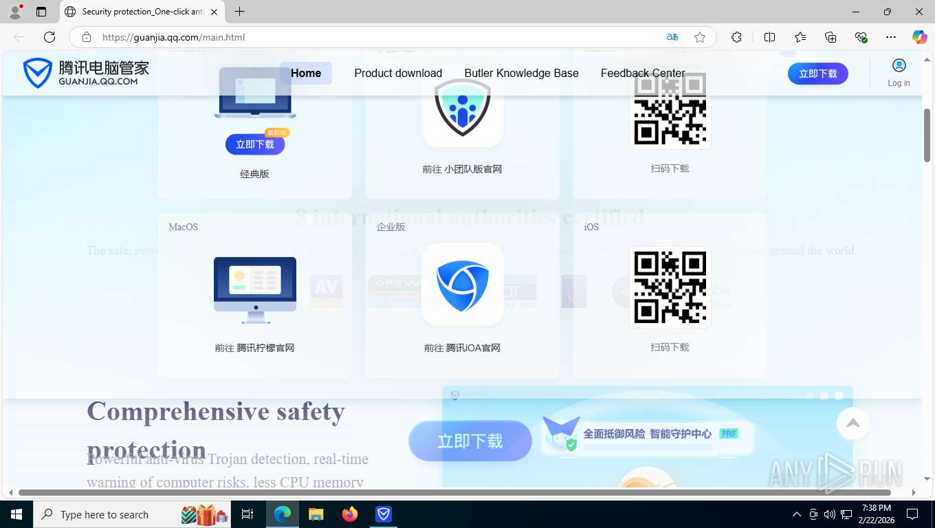This screenshot has width=935, height=528.
Task: Select the Security protection browser tab
Action: tap(142, 12)
